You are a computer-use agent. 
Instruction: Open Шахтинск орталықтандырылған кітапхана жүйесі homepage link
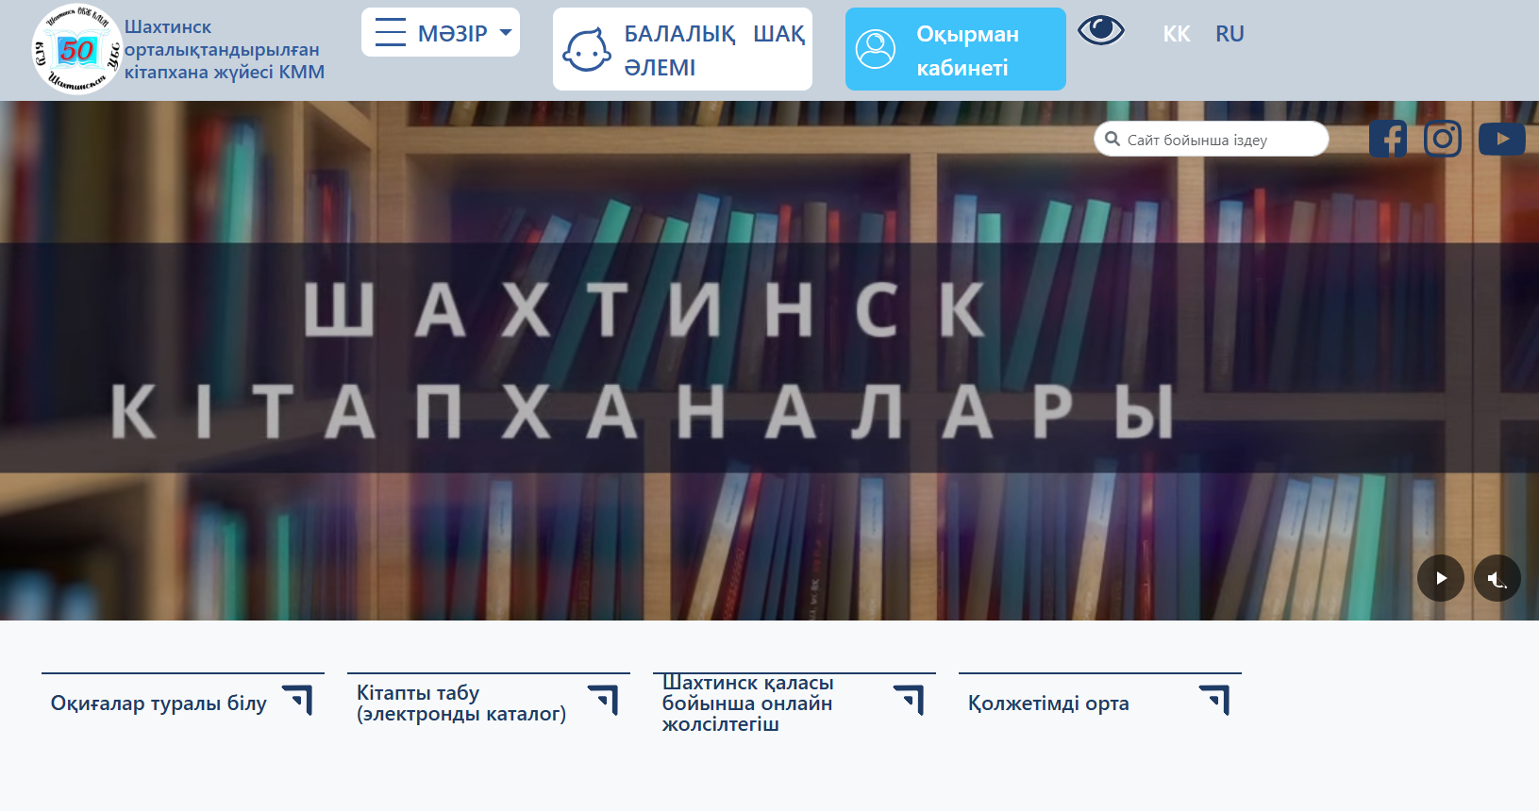pos(225,50)
